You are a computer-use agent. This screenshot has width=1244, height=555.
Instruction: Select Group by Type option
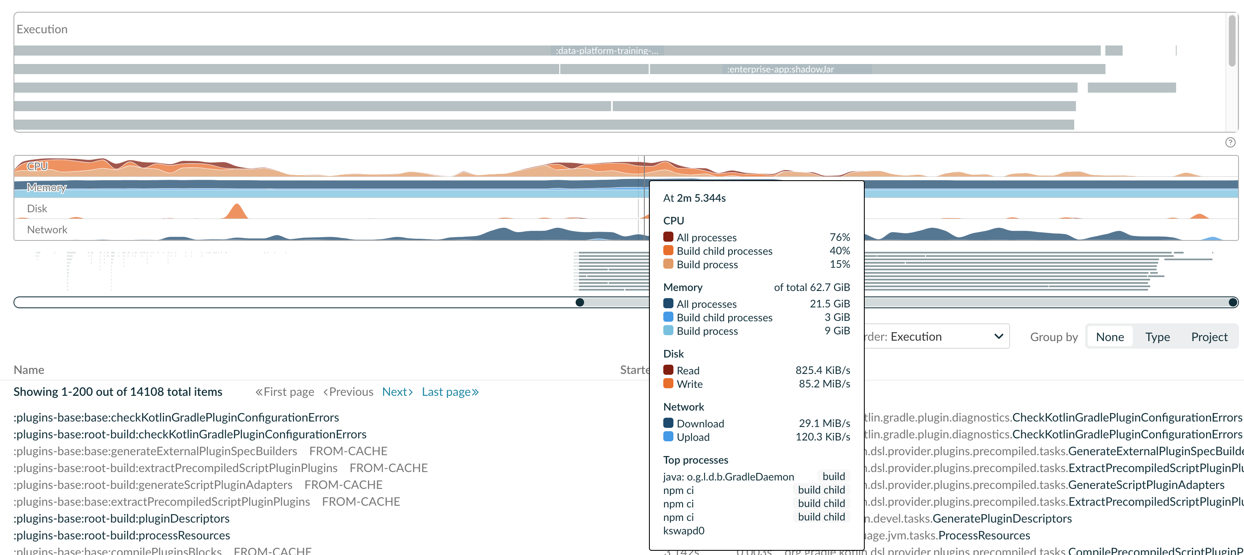click(1157, 337)
